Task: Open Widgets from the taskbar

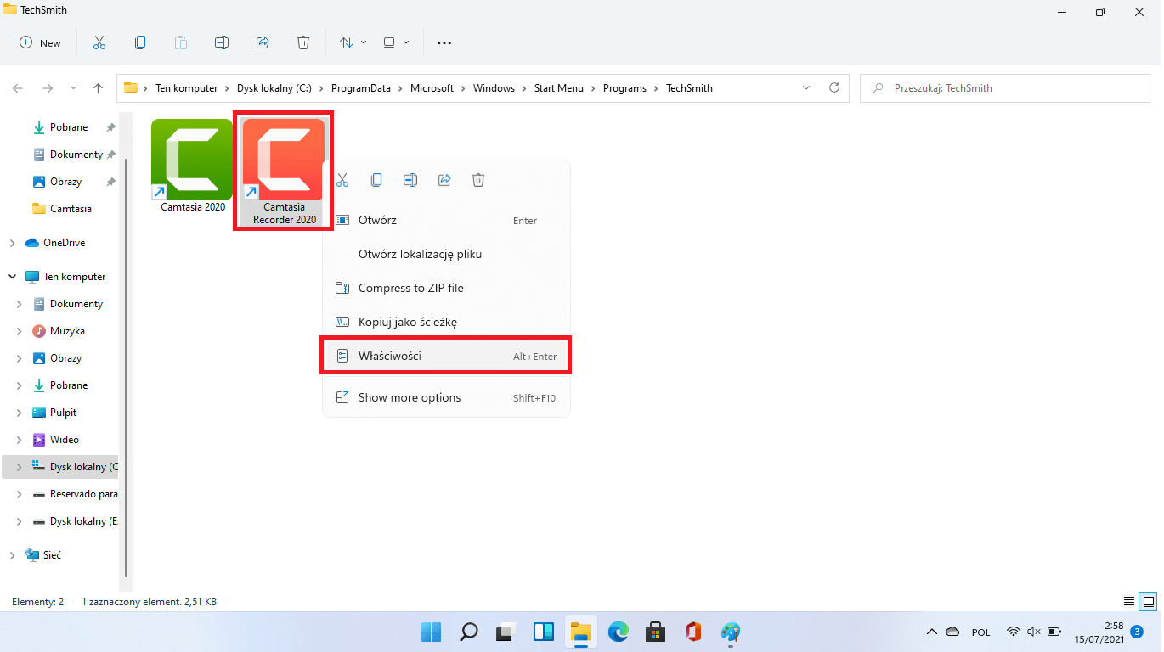Action: 543,632
